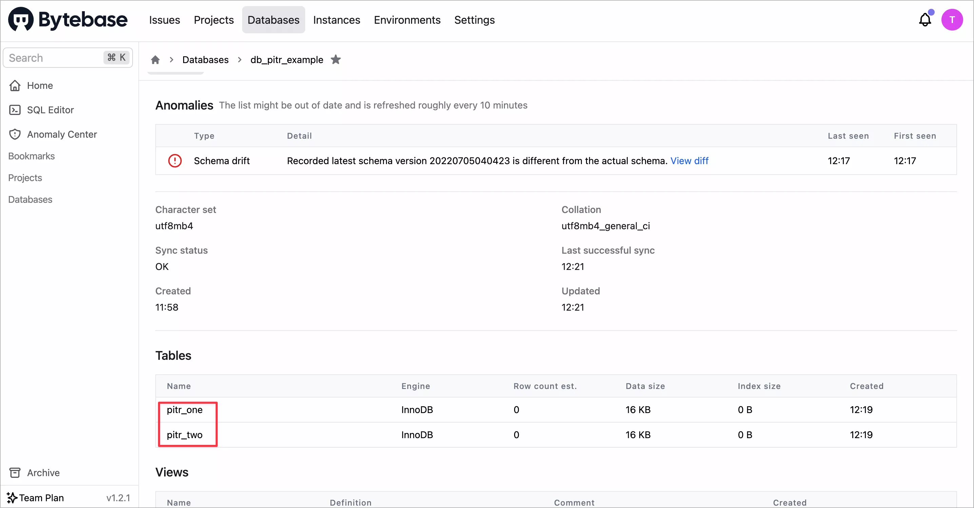Screen dimensions: 974x508
Task: Toggle bookmark star for db_pitr_example
Action: pyautogui.click(x=336, y=59)
